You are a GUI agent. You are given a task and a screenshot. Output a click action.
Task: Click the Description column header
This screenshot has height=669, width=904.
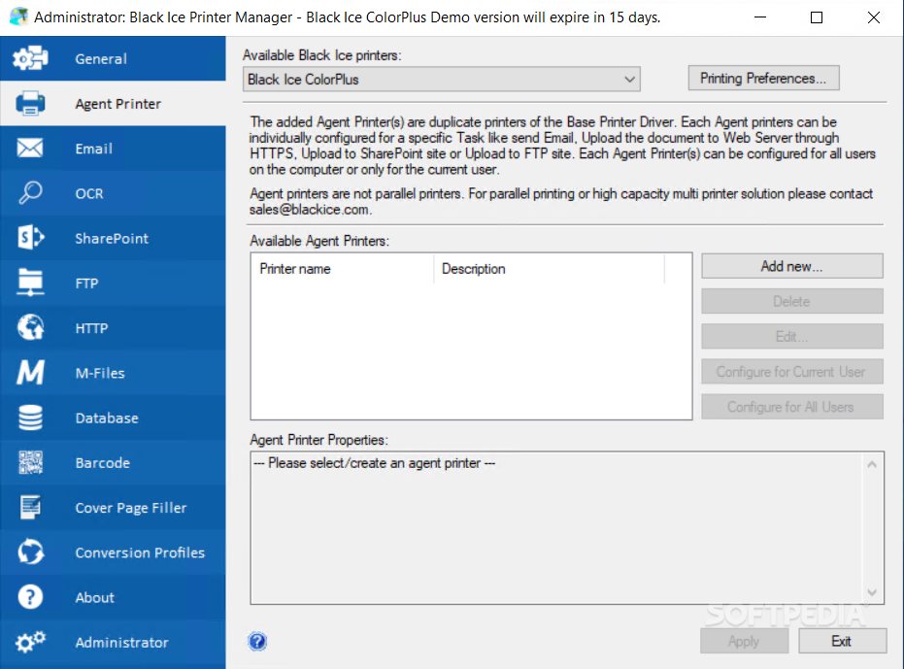pyautogui.click(x=550, y=269)
